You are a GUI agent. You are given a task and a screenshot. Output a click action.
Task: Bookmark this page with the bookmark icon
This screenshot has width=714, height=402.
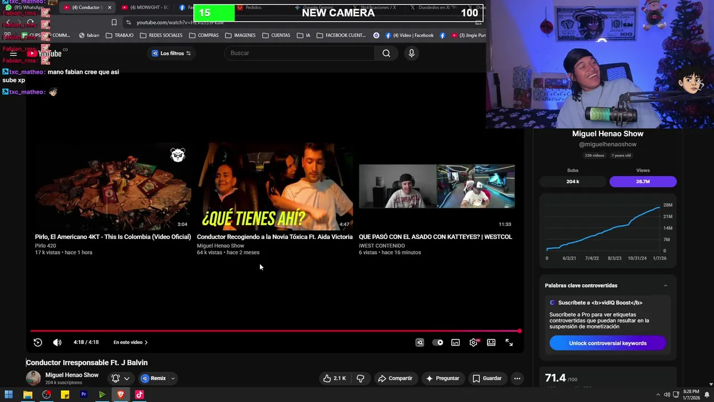coord(114,22)
